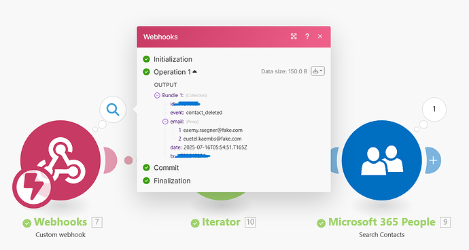Expand the Webhooks panel to fullscreen
The image size is (469, 250).
[x=294, y=37]
